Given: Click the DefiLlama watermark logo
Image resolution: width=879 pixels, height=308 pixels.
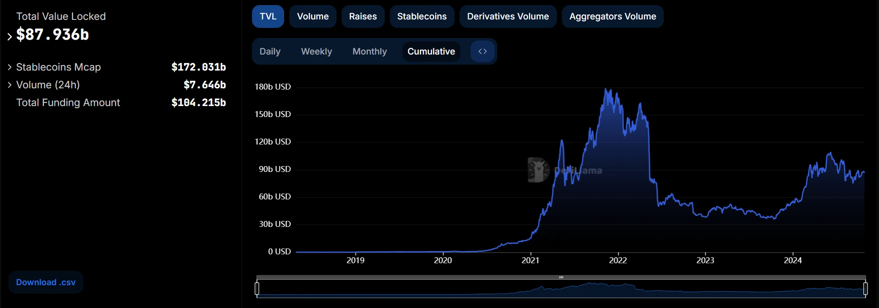Looking at the screenshot, I should 538,170.
